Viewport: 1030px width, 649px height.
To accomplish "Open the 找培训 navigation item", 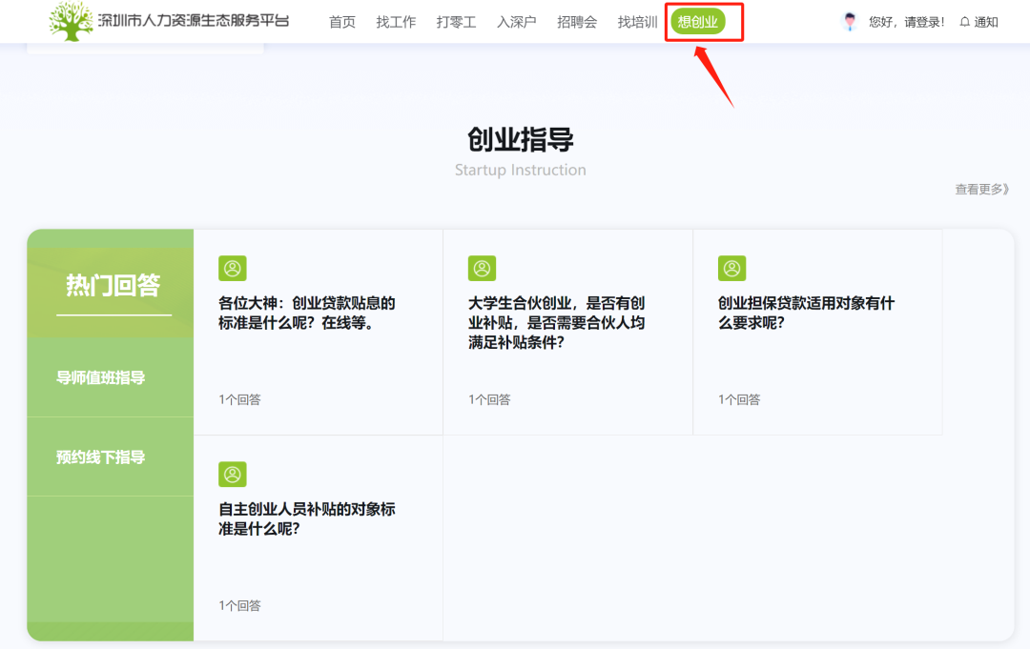I will tap(637, 22).
